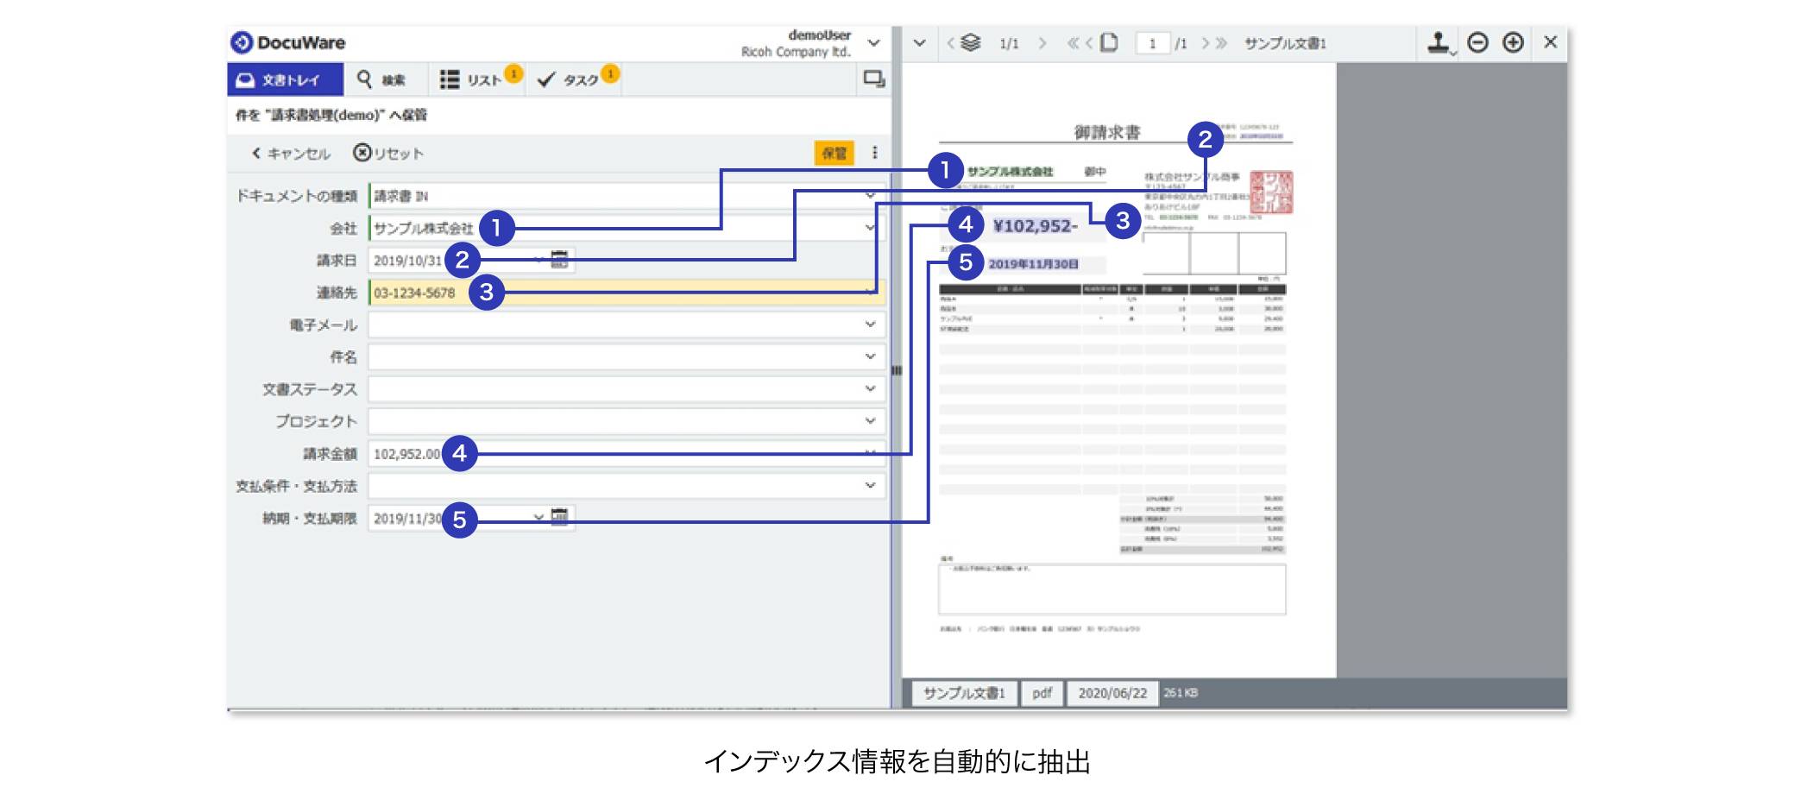Zoom out with the minus icon
1795x794 pixels.
pyautogui.click(x=1477, y=42)
